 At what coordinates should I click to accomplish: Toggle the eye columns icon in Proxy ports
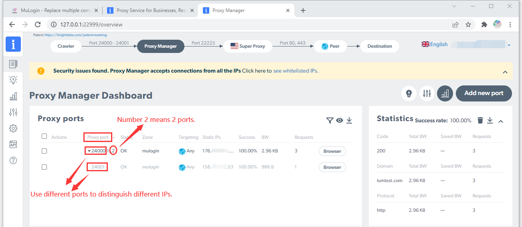340,120
